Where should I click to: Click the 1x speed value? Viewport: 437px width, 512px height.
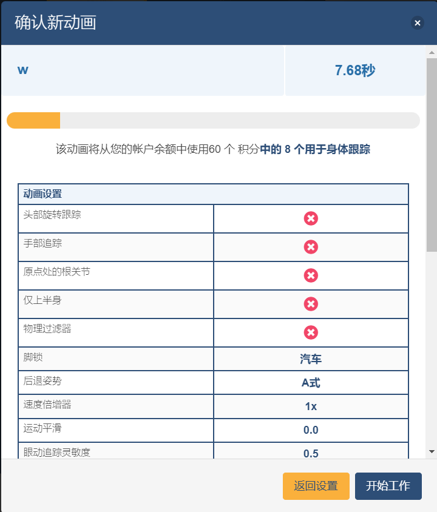(x=311, y=406)
